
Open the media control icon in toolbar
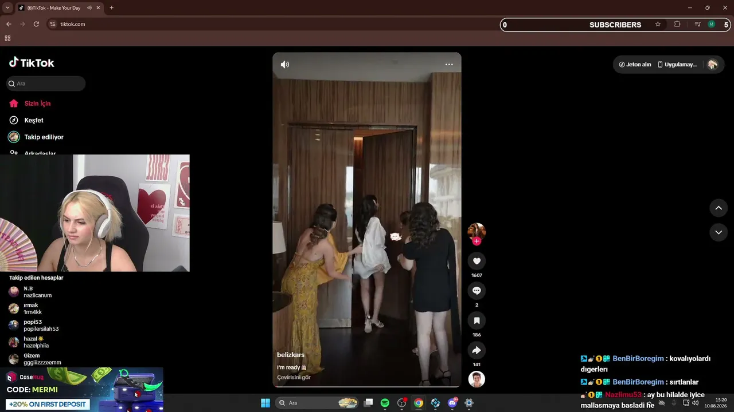pyautogui.click(x=697, y=24)
